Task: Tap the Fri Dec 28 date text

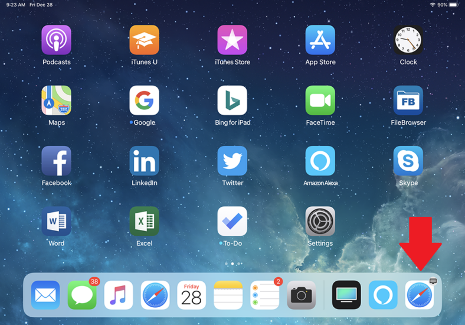Action: click(x=41, y=5)
